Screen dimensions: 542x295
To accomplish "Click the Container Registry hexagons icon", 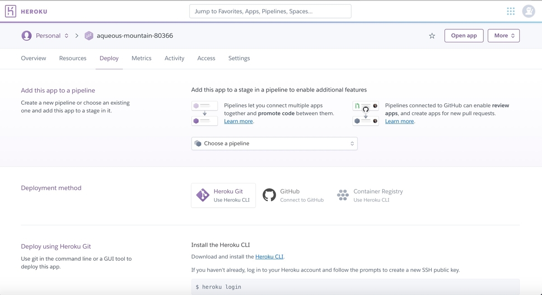I will (343, 195).
